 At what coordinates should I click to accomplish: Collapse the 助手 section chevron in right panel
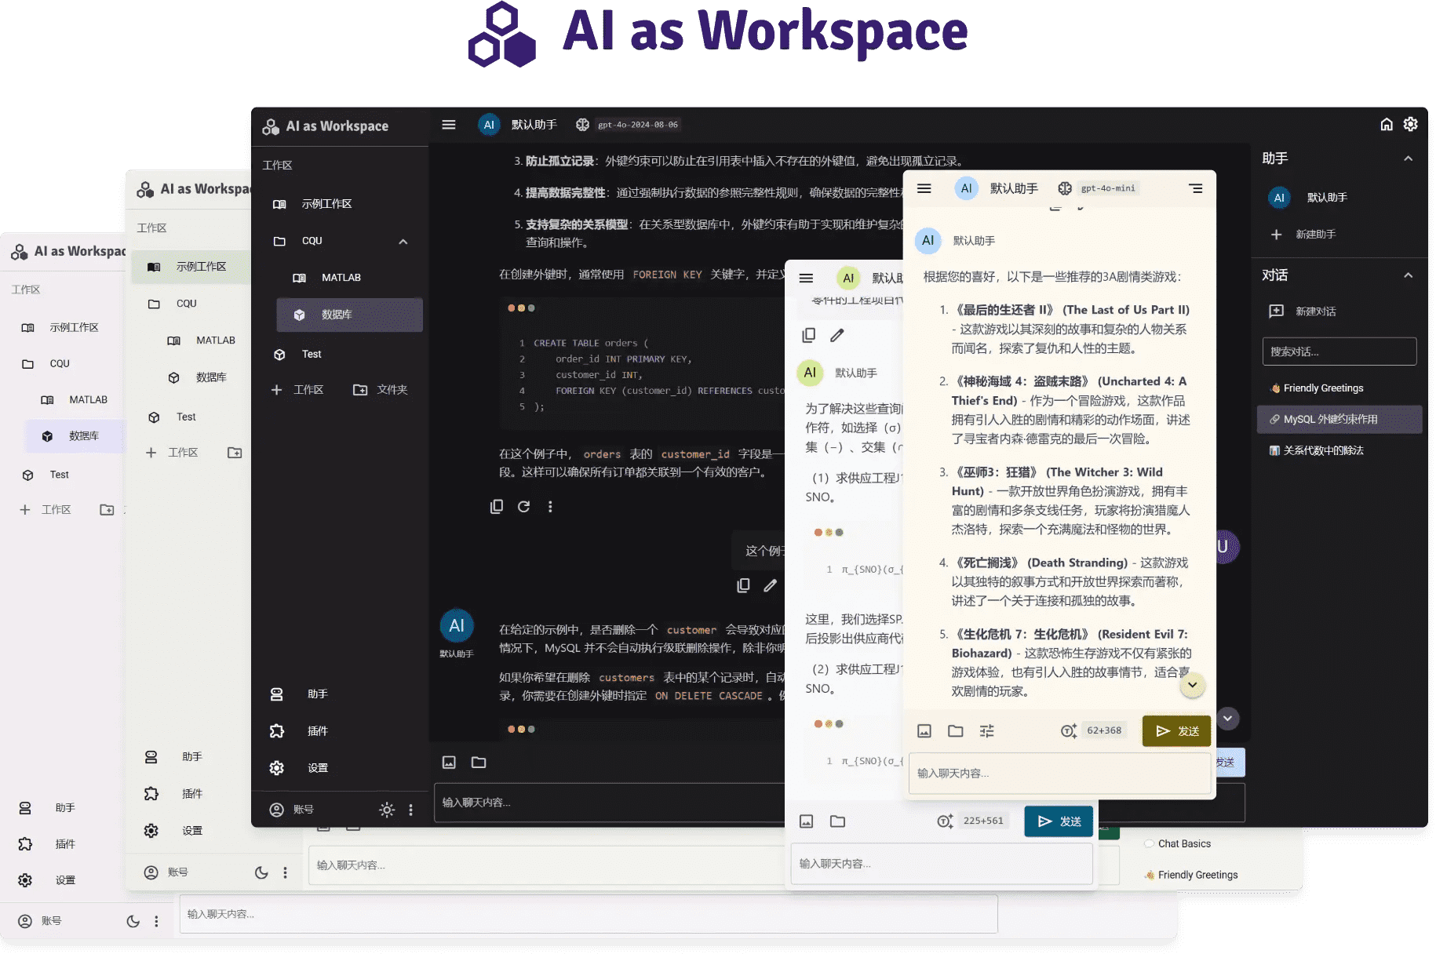pyautogui.click(x=1409, y=158)
